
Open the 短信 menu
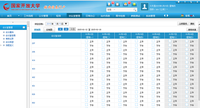pos(58,16)
